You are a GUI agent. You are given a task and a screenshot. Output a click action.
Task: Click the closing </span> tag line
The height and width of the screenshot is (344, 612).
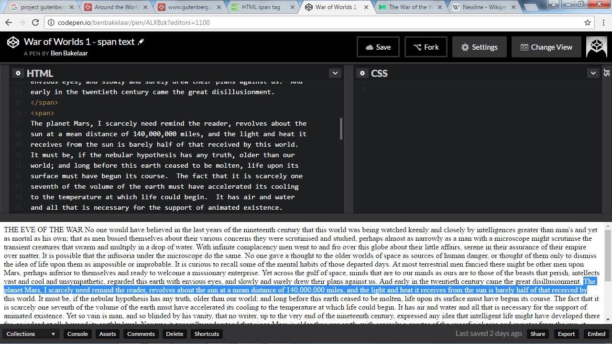(44, 102)
